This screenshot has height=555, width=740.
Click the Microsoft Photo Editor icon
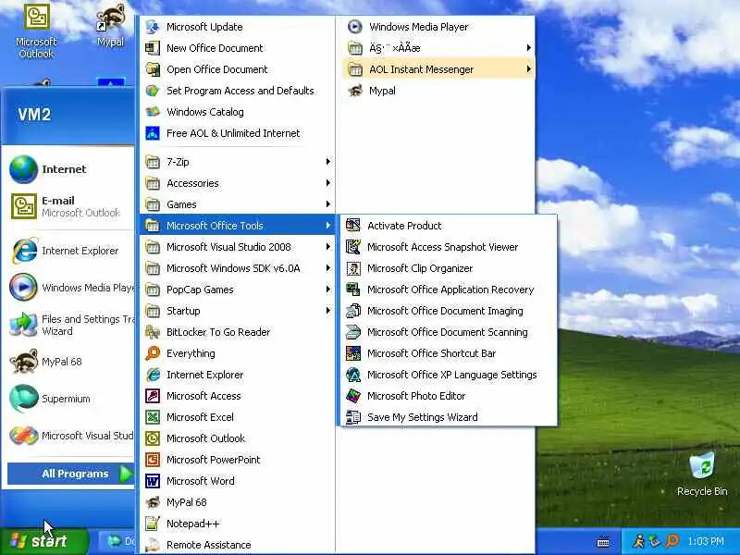[x=353, y=396]
